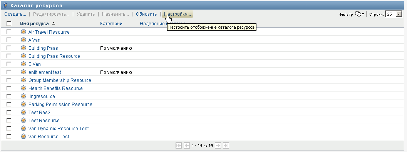Screen dimensions: 407x152
Task: Check the Health Benefits Resource checkbox
Action: (9, 88)
